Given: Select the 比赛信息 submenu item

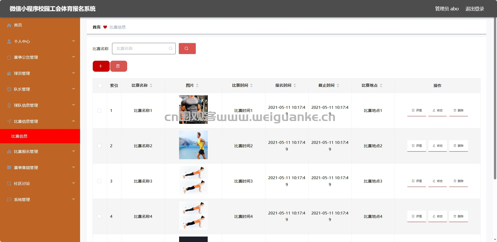Looking at the screenshot, I should point(40,136).
